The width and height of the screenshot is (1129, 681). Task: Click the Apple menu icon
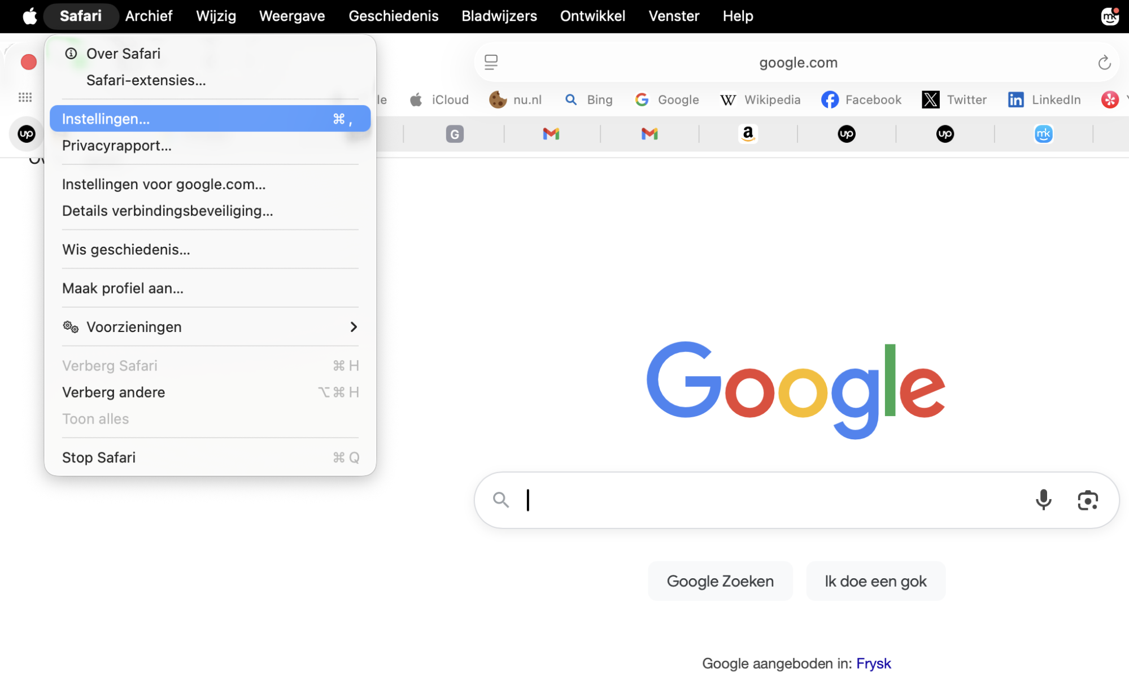(x=29, y=16)
